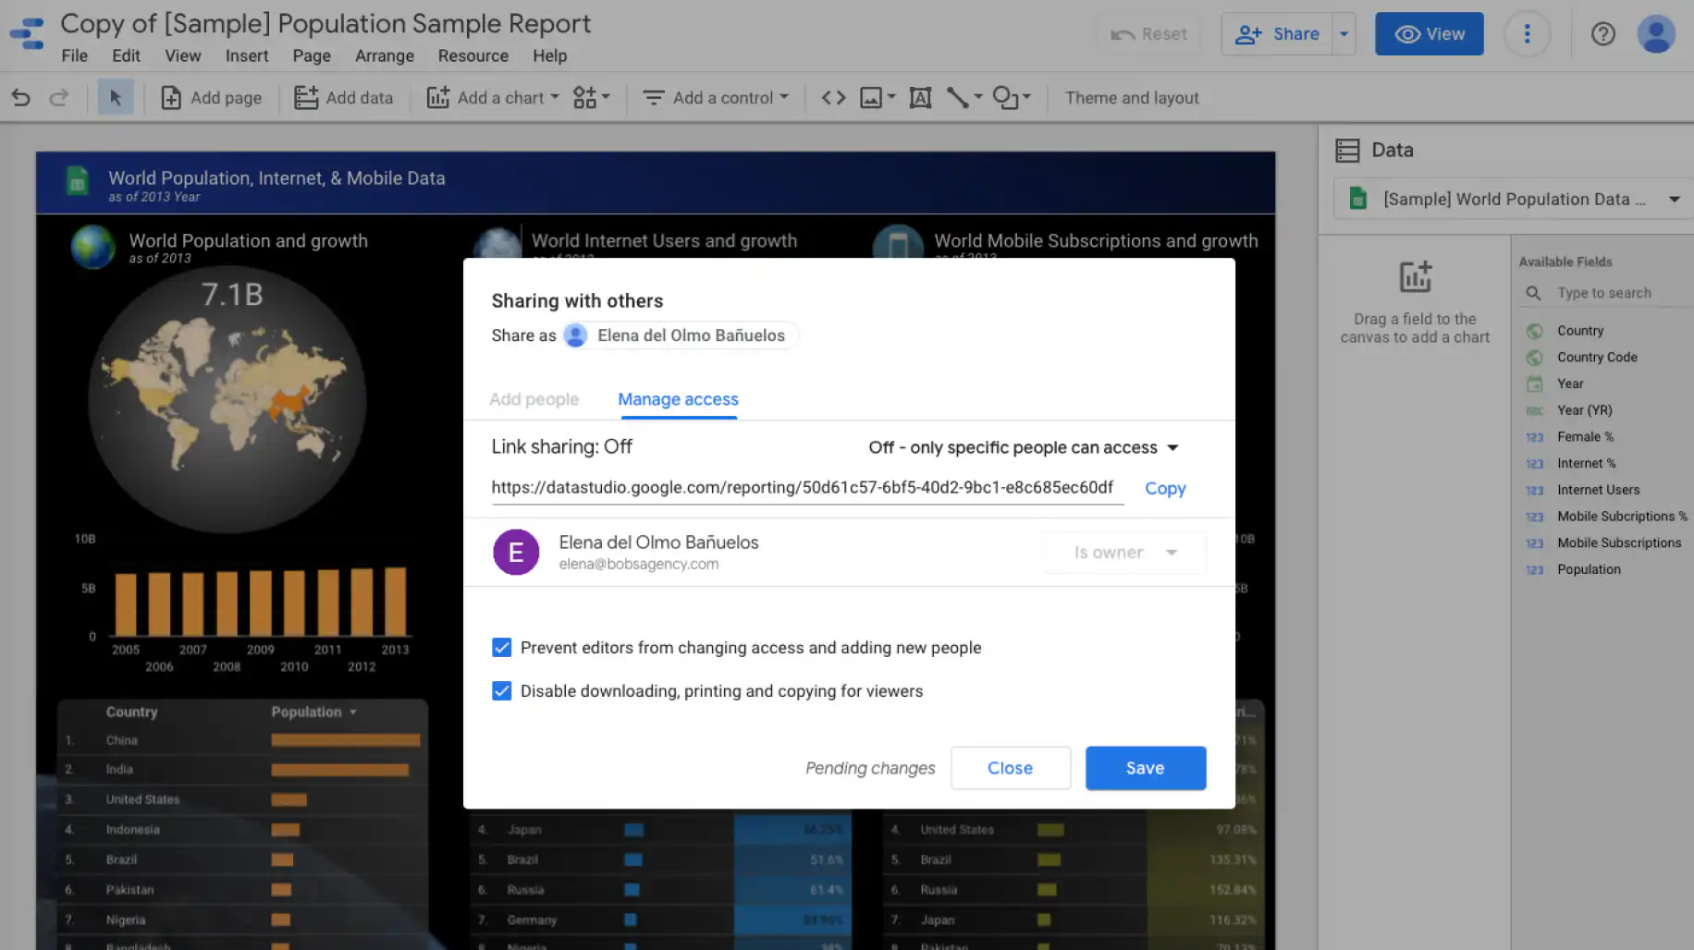Click the Add page button
Image resolution: width=1694 pixels, height=950 pixels.
[x=212, y=97]
